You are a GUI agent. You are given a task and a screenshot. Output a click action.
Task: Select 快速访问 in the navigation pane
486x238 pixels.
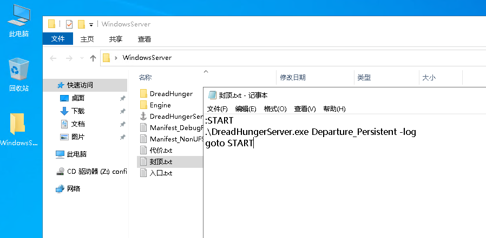point(85,85)
